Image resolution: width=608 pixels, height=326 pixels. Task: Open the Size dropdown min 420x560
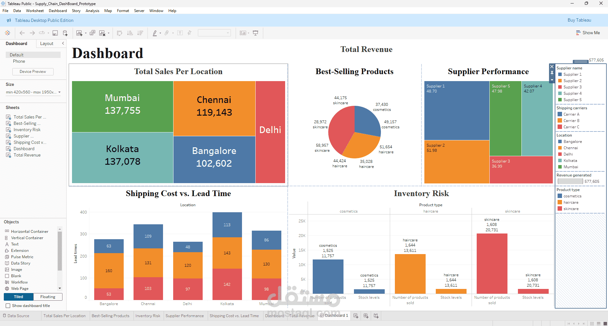[x=33, y=92]
